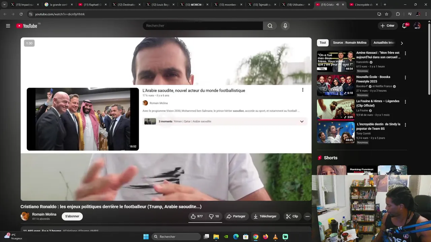Bookmark this page with the star

[387, 14]
